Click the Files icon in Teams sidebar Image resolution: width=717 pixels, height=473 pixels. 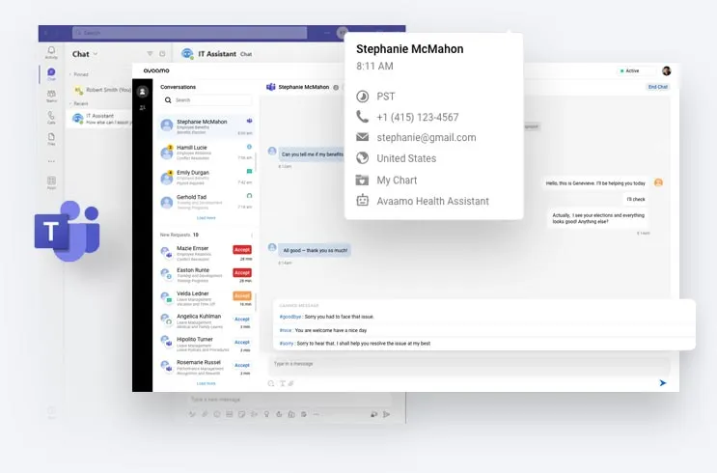(x=51, y=138)
